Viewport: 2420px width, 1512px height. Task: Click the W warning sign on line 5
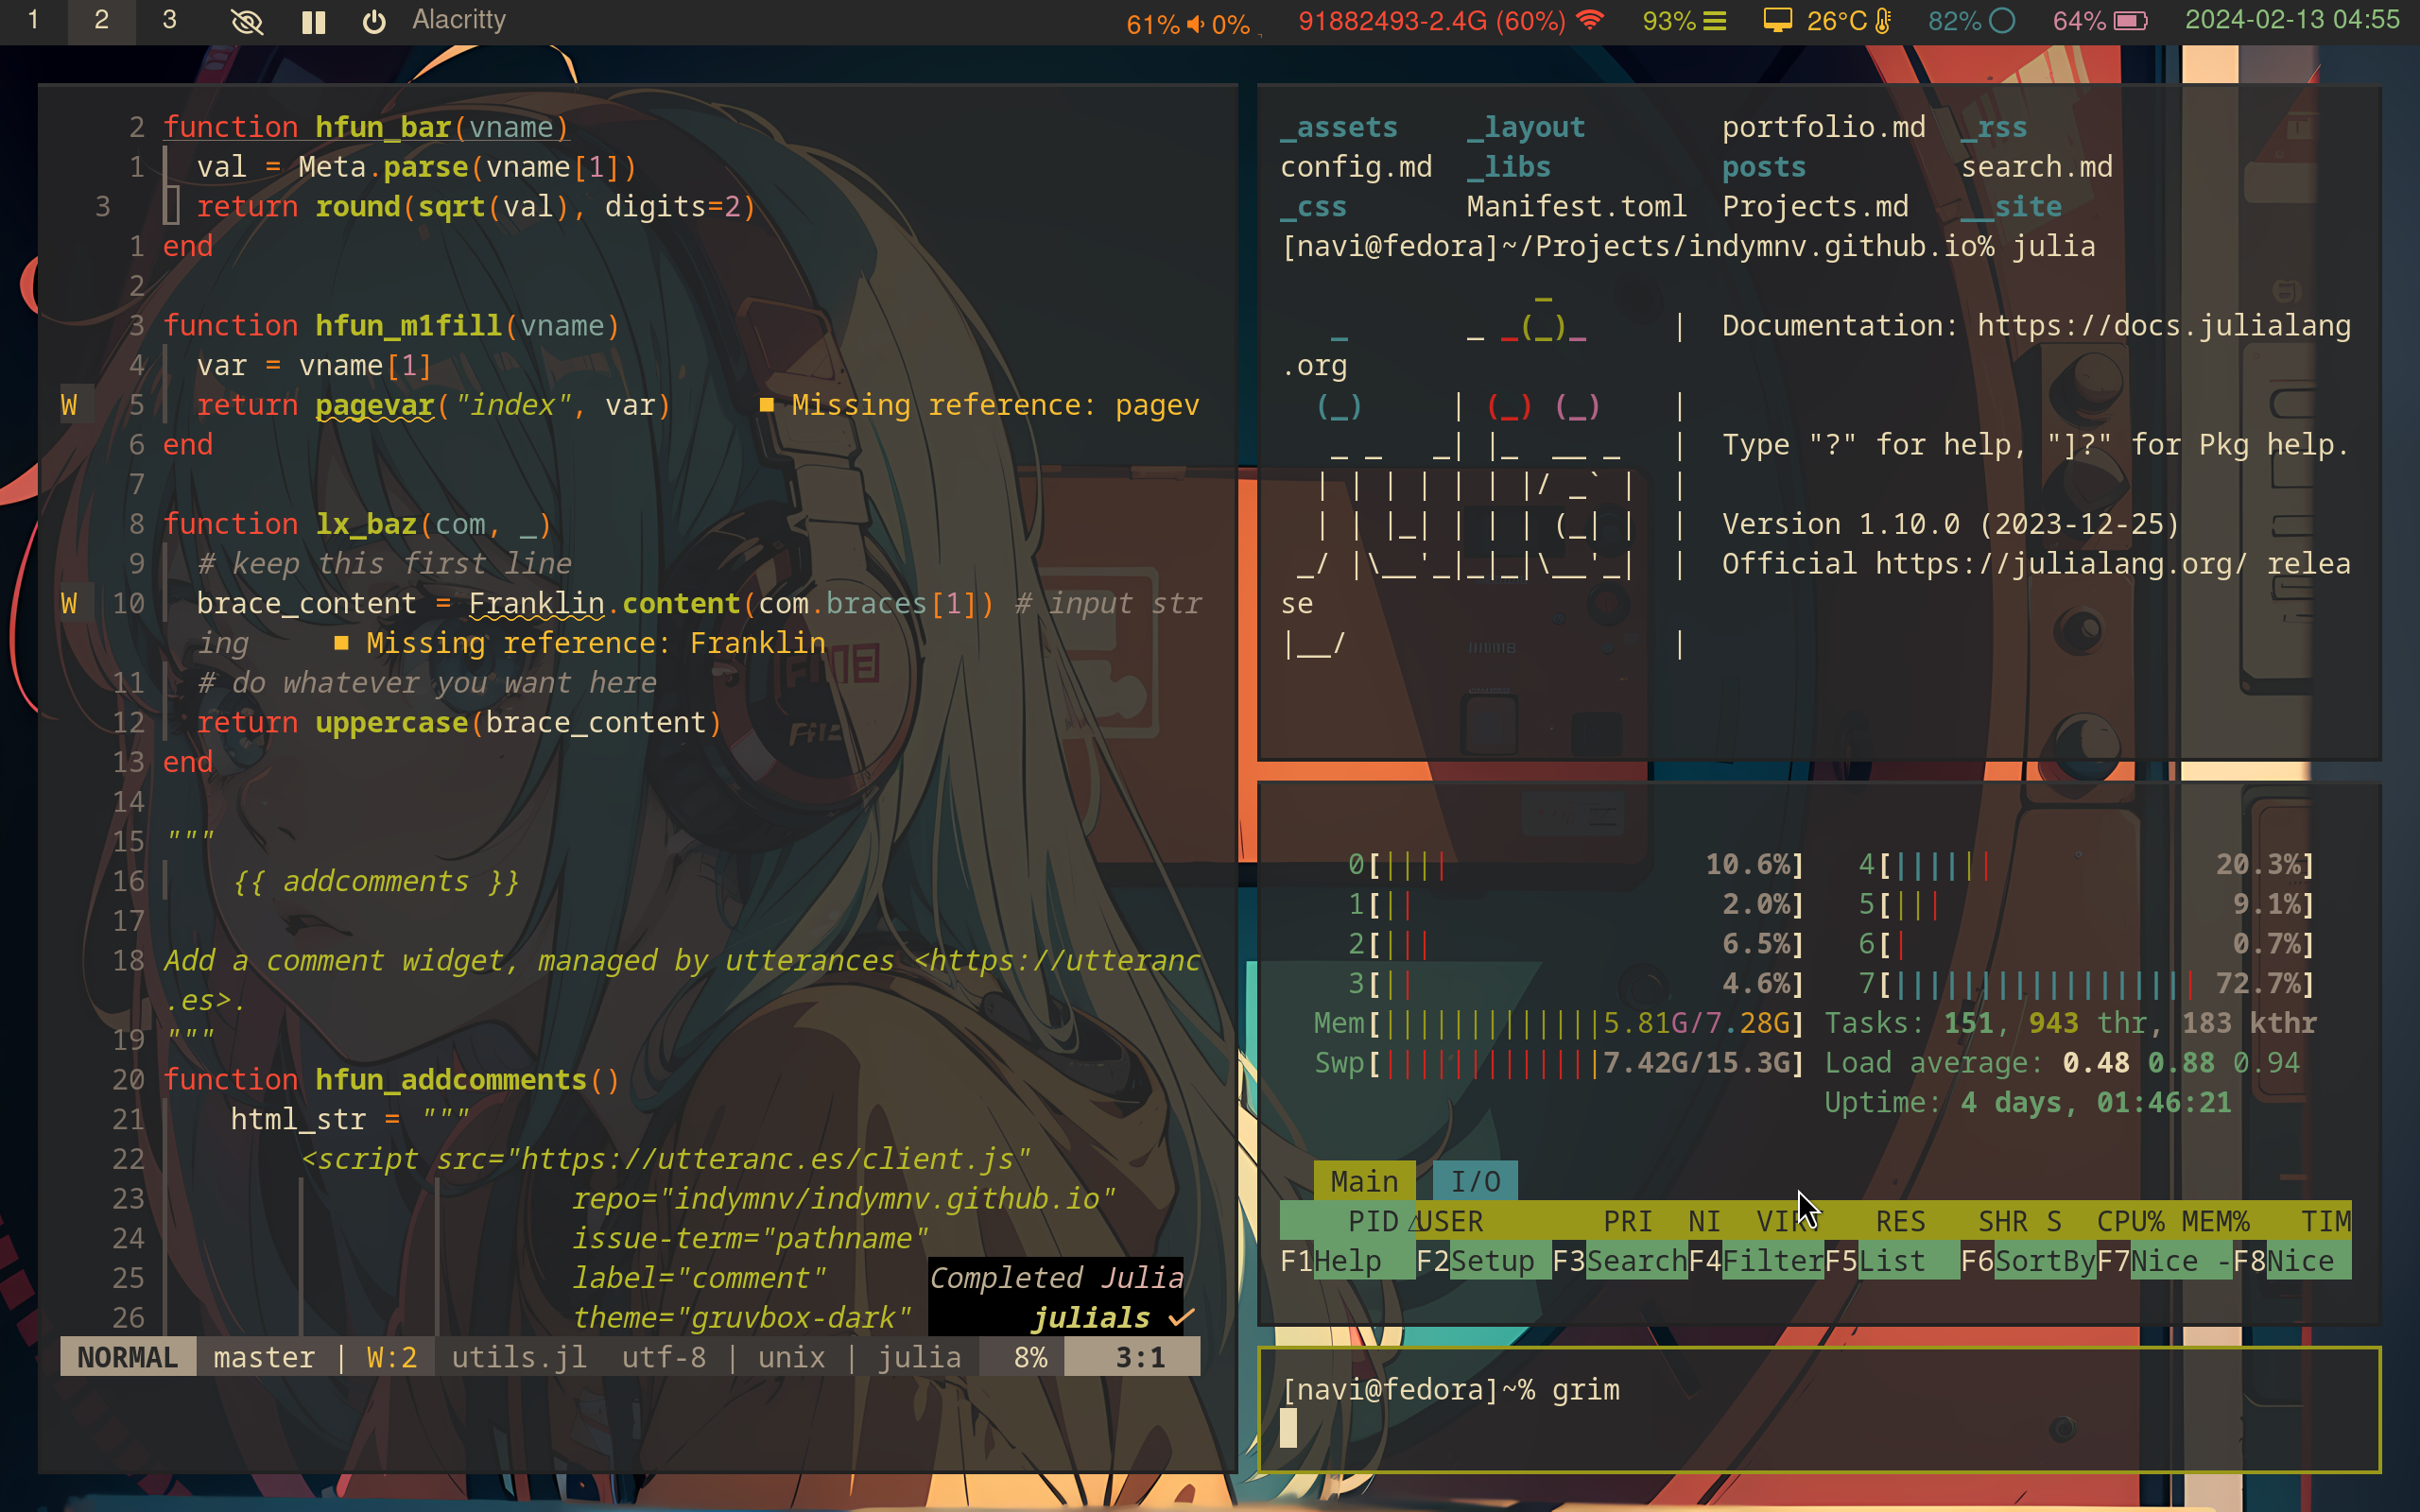click(69, 405)
